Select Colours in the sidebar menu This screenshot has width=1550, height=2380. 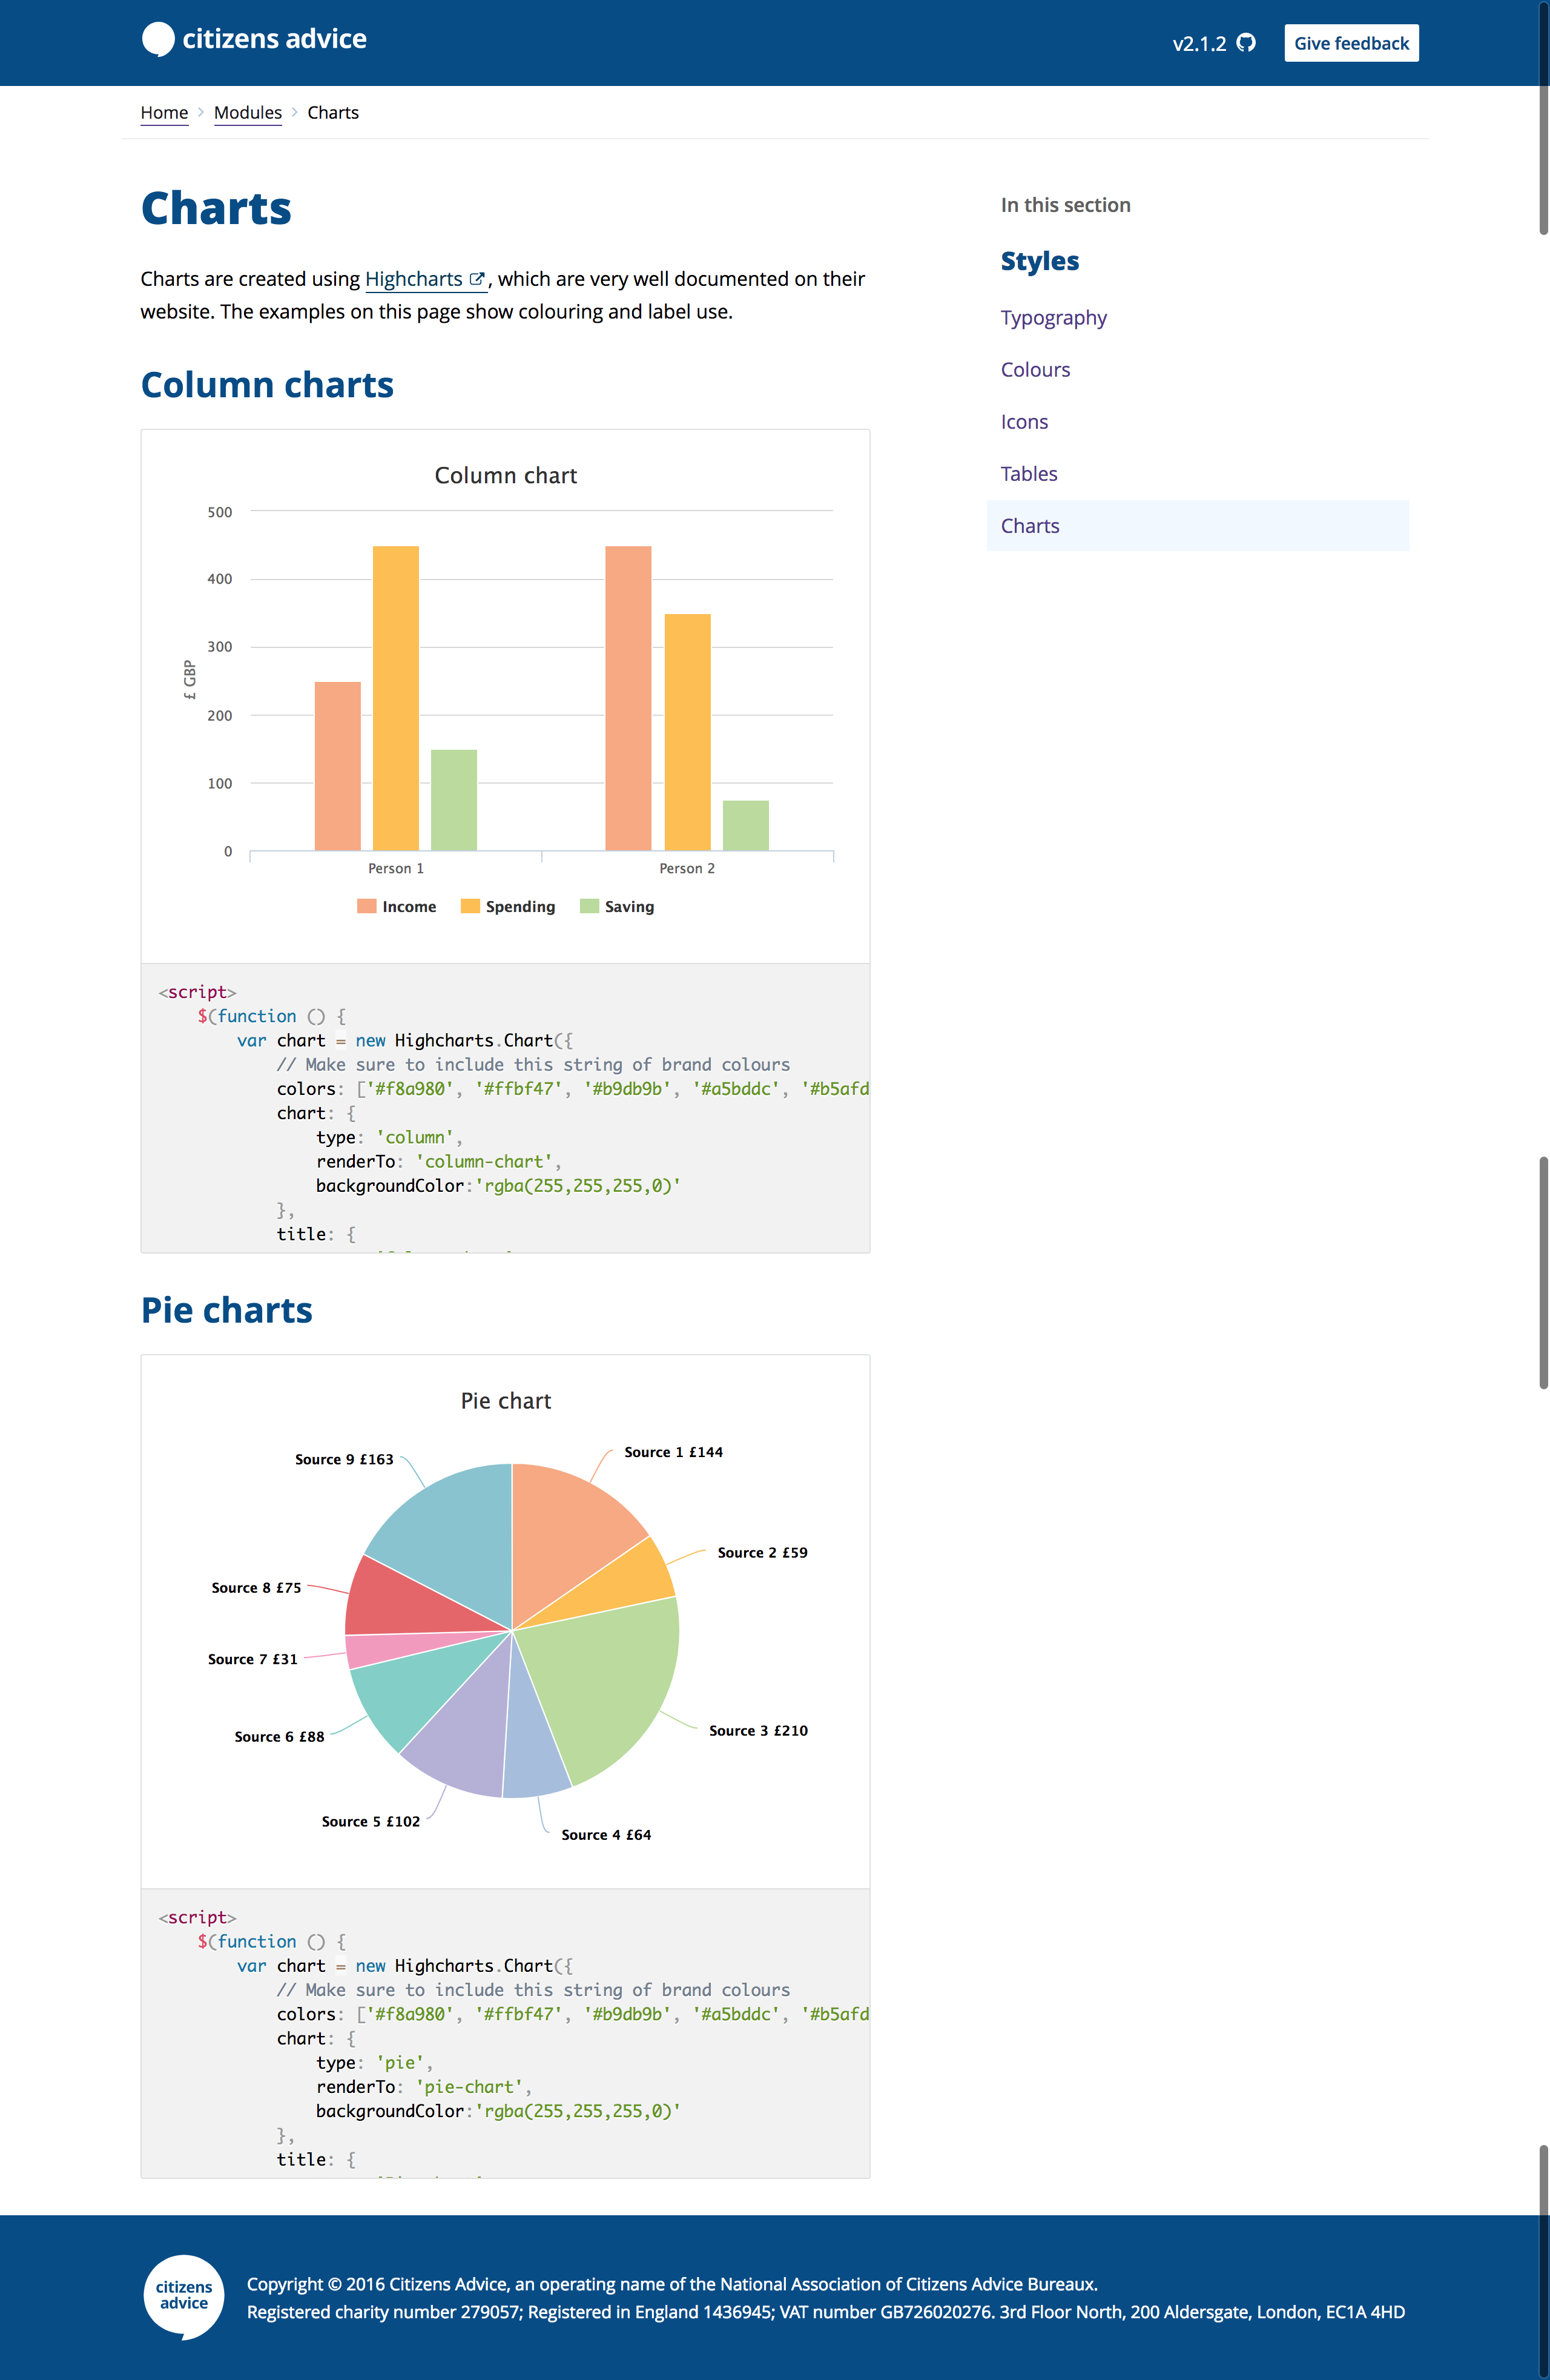click(1035, 370)
